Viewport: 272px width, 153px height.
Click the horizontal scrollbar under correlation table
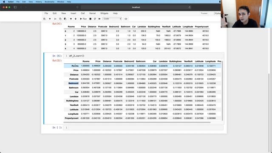pos(137,122)
